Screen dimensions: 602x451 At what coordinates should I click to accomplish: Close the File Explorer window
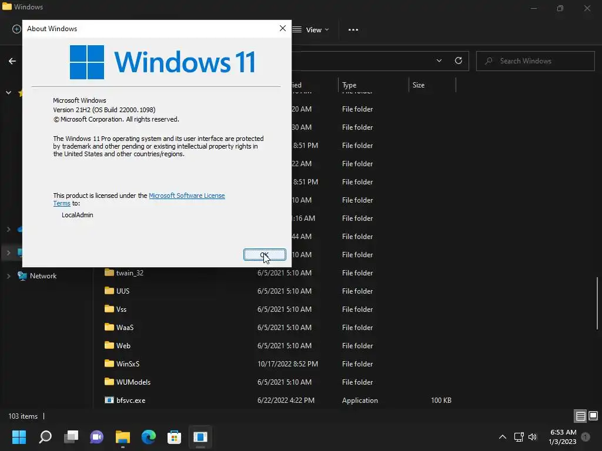(587, 8)
